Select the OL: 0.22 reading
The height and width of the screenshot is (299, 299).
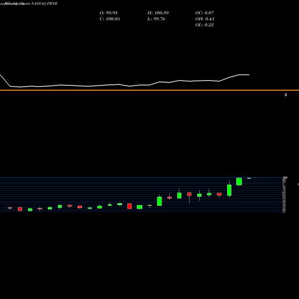pos(205,25)
